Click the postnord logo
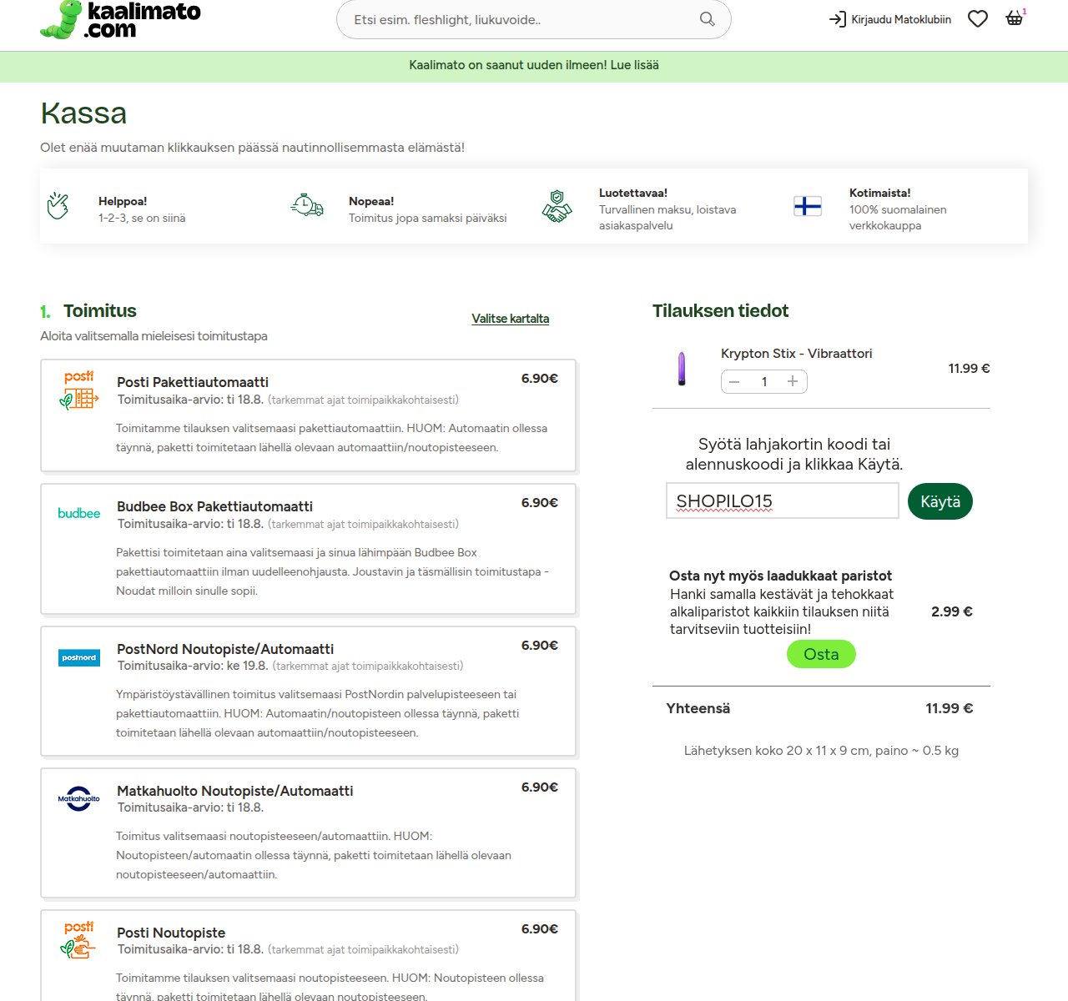The image size is (1068, 1001). click(79, 657)
